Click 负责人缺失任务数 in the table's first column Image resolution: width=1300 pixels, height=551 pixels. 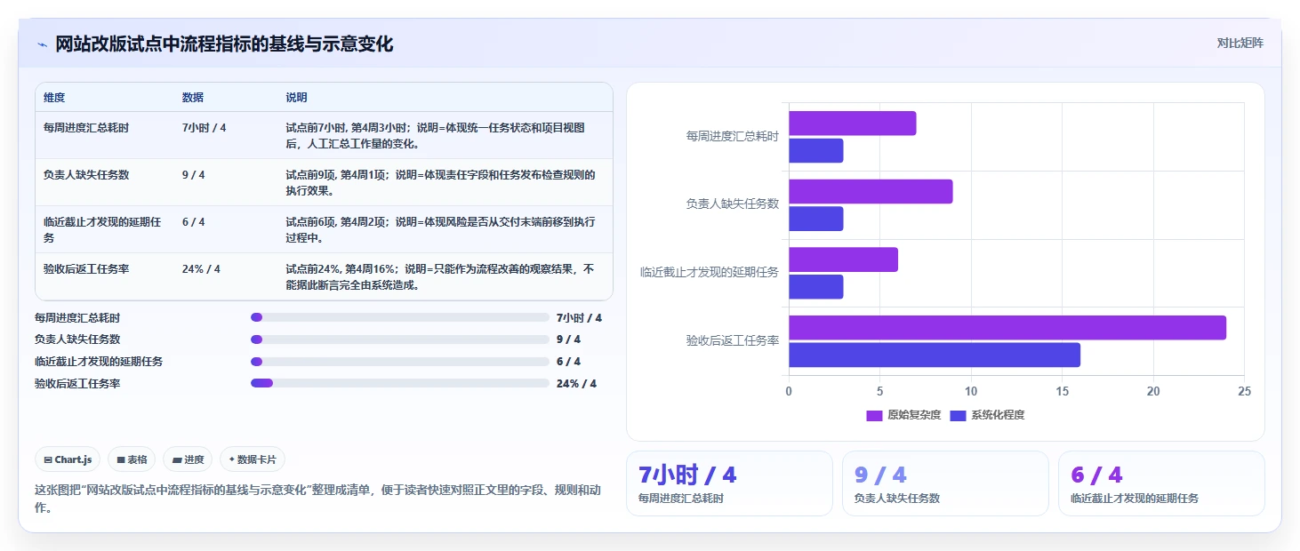click(86, 175)
